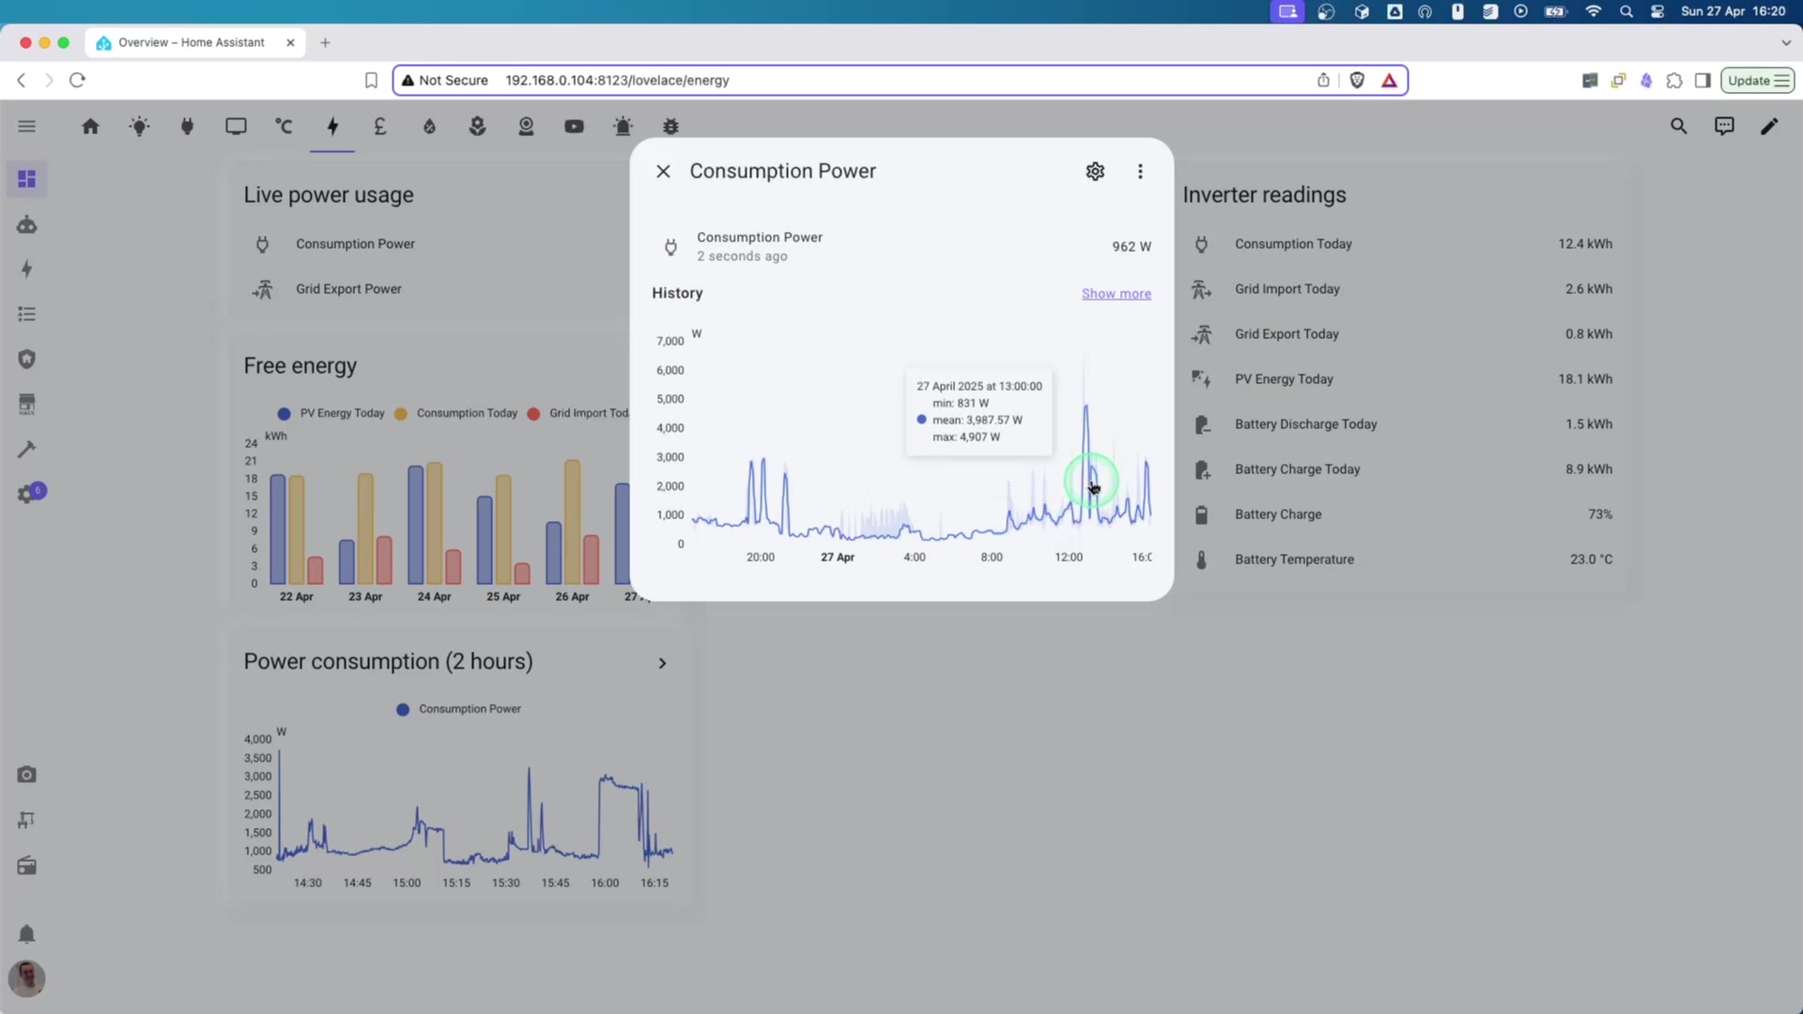Edit the dashboard with the pencil icon
Viewport: 1803px width, 1014px height.
click(x=1769, y=125)
